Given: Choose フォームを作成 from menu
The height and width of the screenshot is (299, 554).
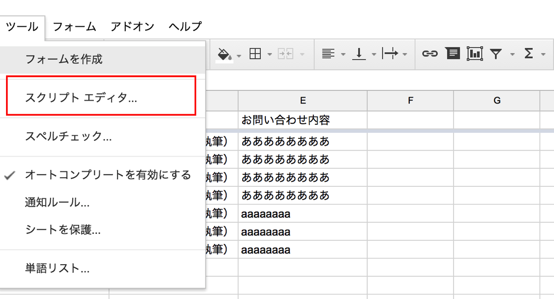Looking at the screenshot, I should [x=102, y=59].
